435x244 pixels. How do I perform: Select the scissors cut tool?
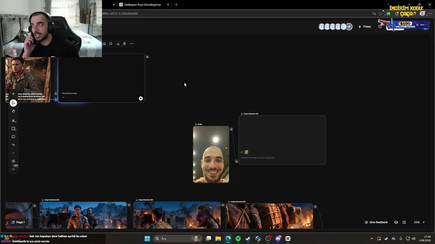(x=13, y=121)
